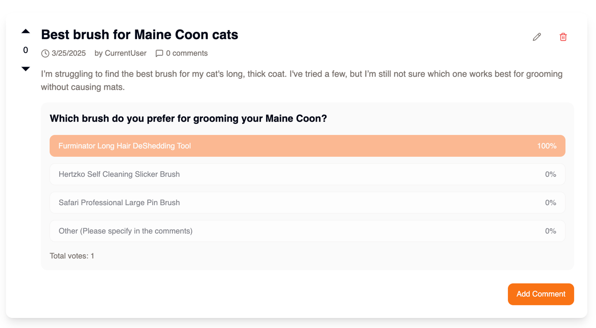Click the edit pencil icon
Image resolution: width=596 pixels, height=328 pixels.
click(x=536, y=37)
